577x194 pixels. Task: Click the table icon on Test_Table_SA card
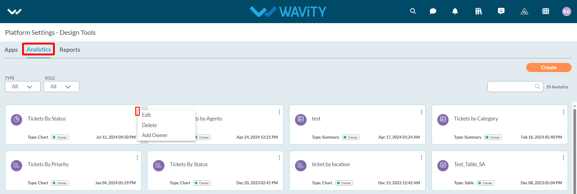point(443,166)
